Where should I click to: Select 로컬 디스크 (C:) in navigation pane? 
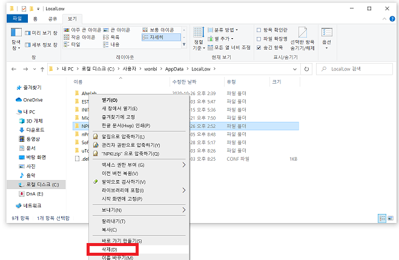(36, 184)
